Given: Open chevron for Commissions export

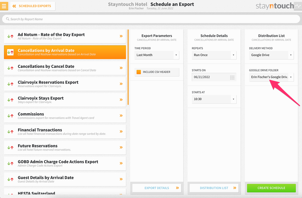Looking at the screenshot, I should (x=121, y=116).
